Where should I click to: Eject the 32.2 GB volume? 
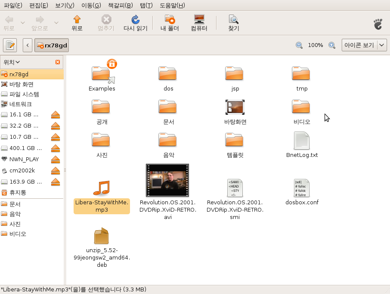(x=56, y=126)
